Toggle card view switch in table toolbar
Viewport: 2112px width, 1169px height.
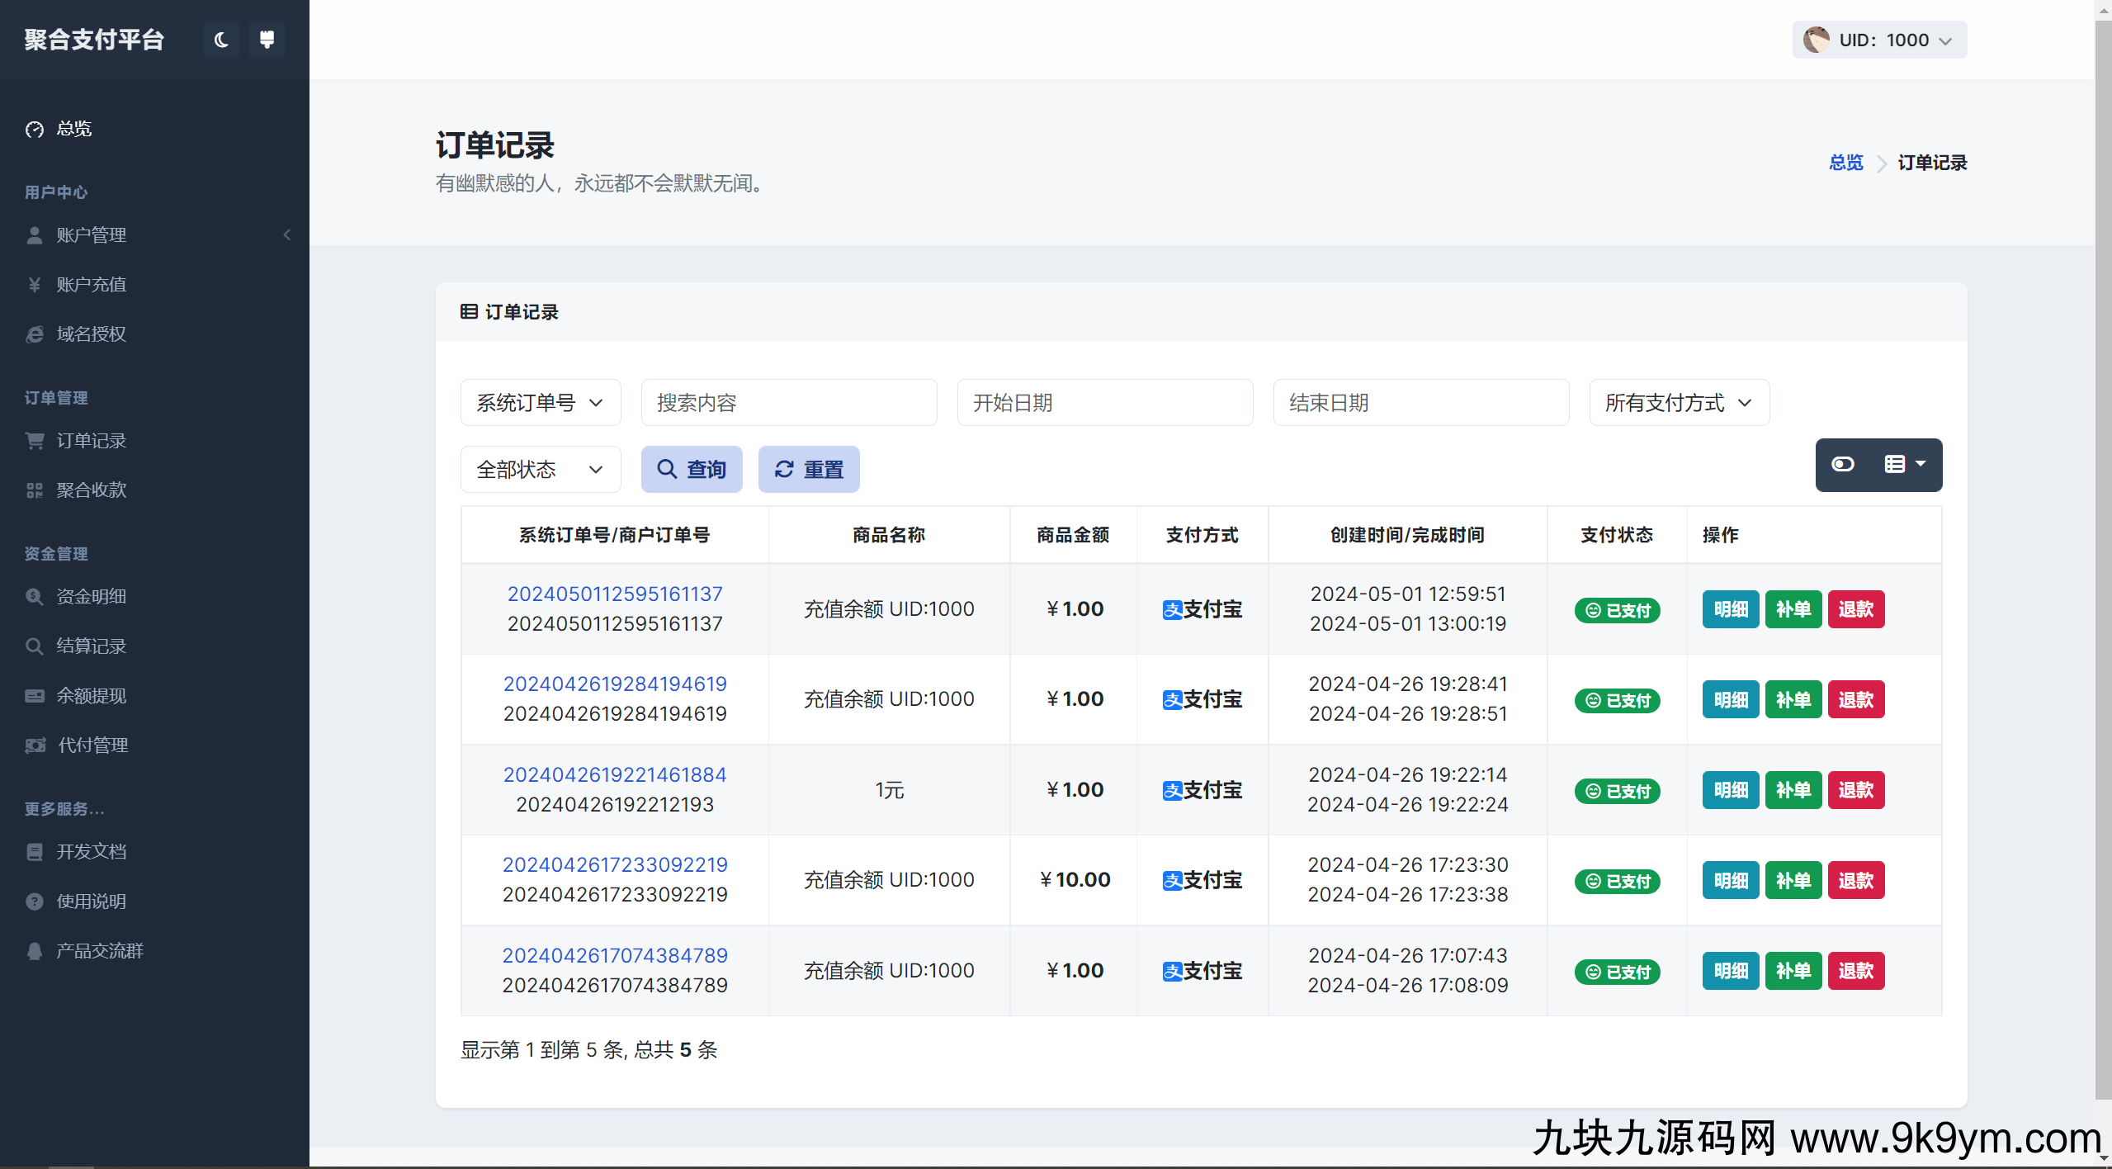pos(1843,465)
